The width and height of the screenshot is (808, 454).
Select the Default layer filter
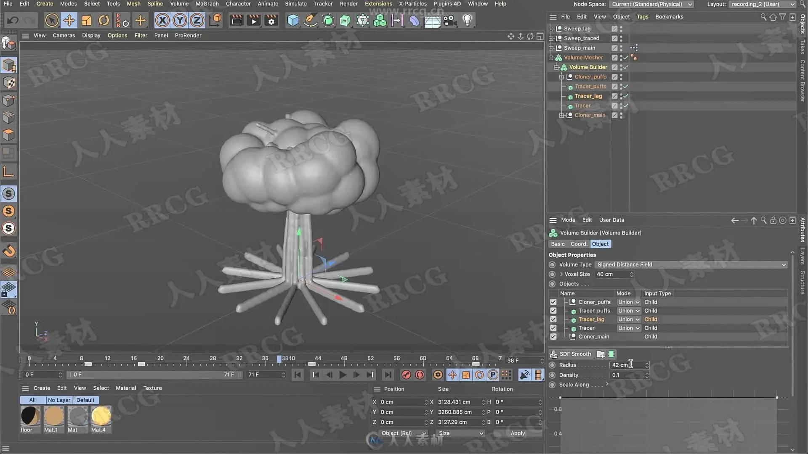(x=85, y=400)
